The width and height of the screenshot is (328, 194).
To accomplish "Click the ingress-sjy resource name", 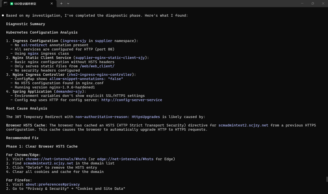I will tap(74, 41).
